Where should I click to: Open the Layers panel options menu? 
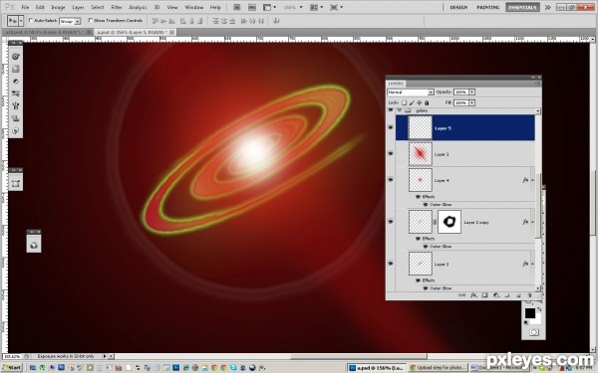pyautogui.click(x=537, y=84)
